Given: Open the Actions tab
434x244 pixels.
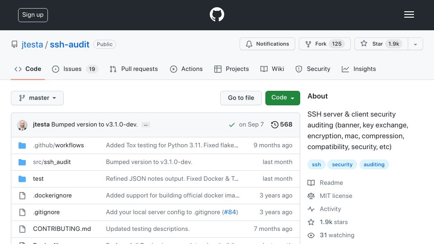Looking at the screenshot, I should pyautogui.click(x=186, y=69).
